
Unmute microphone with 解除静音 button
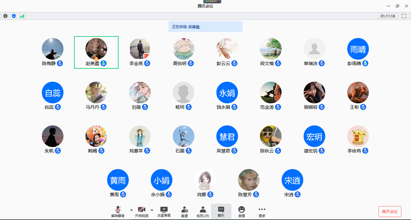(x=118, y=212)
